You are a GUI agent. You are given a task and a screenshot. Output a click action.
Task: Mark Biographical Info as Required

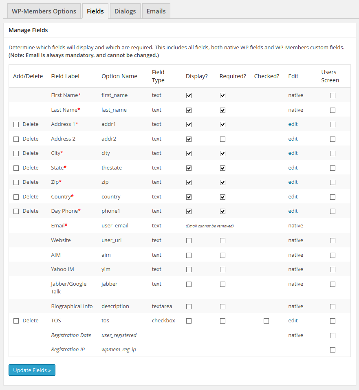222,306
